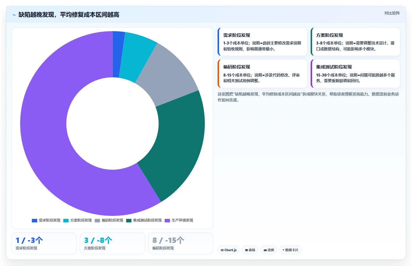This screenshot has width=412, height=266.
Task: Toggle 方案阶段发现 legend item
Action: click(77, 220)
